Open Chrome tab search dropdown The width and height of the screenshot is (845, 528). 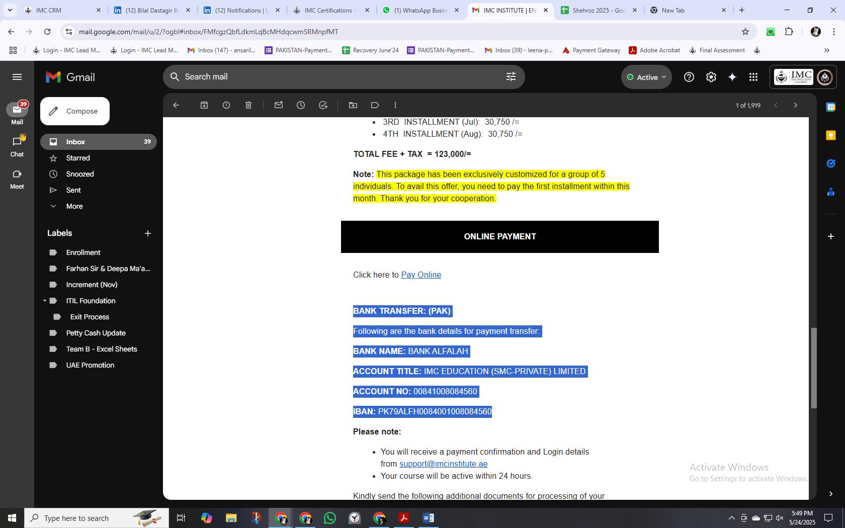(x=10, y=10)
